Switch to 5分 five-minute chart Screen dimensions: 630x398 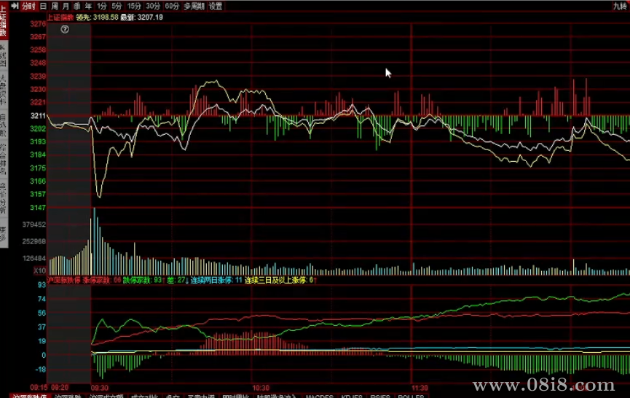click(x=117, y=6)
